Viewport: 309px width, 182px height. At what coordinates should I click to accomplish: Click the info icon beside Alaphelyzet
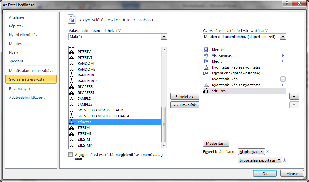pyautogui.click(x=267, y=152)
